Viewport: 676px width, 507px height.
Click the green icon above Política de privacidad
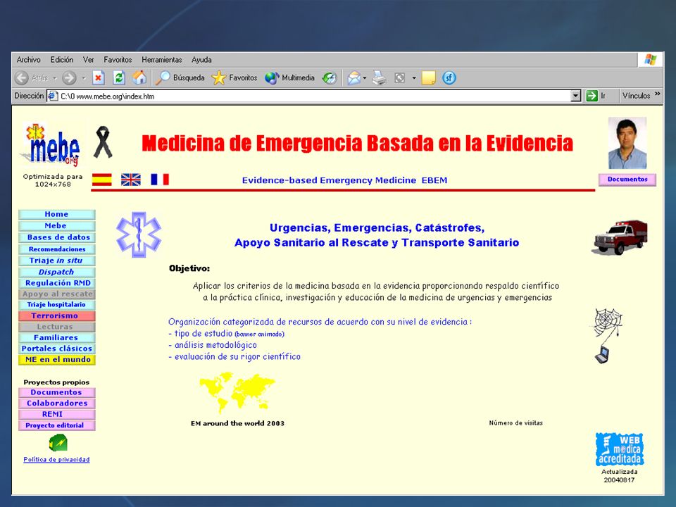58,443
